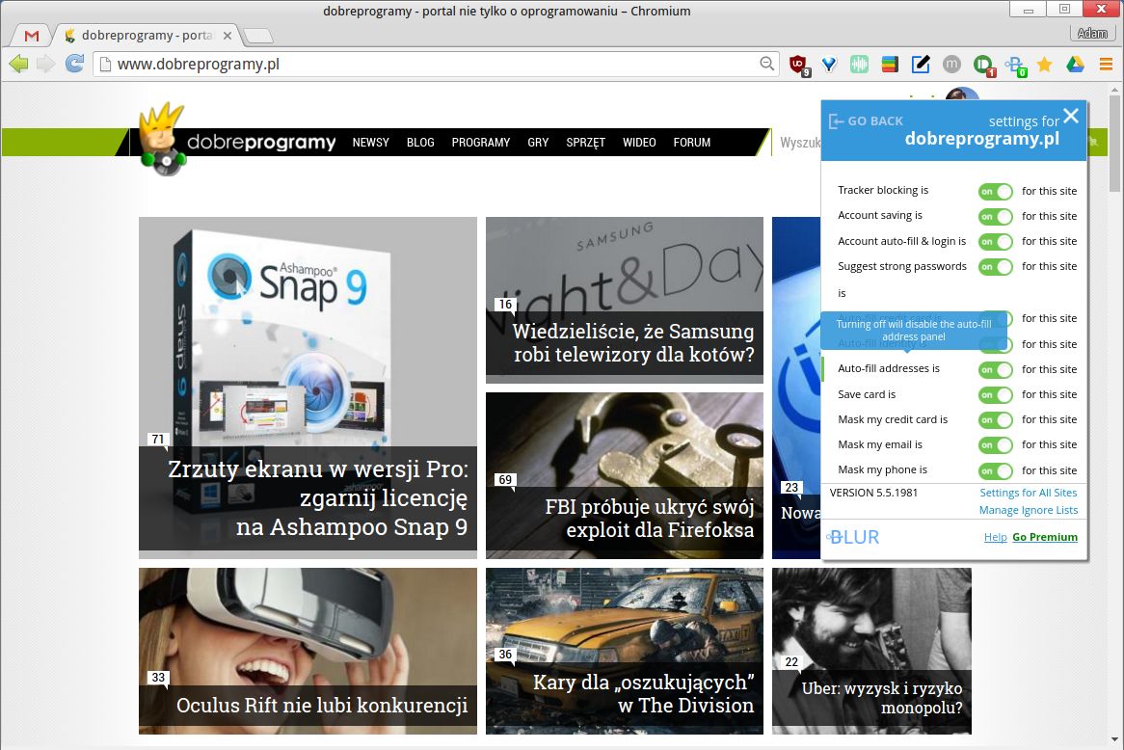Click the 69 comments badge
The height and width of the screenshot is (750, 1124).
point(505,480)
